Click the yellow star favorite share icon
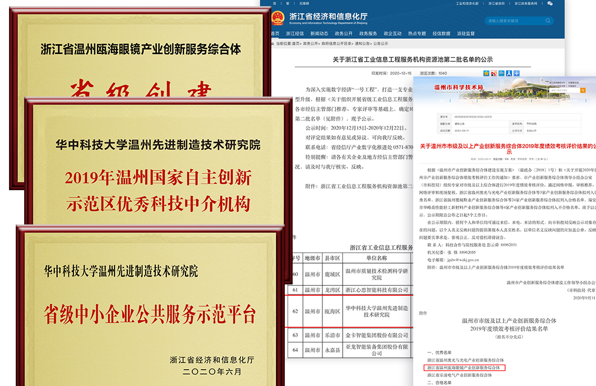The height and width of the screenshot is (386, 596). pos(486,73)
